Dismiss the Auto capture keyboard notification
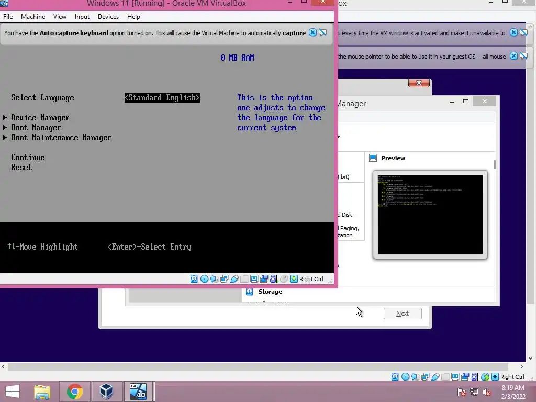Screen dimensions: 536x402 pyautogui.click(x=312, y=32)
